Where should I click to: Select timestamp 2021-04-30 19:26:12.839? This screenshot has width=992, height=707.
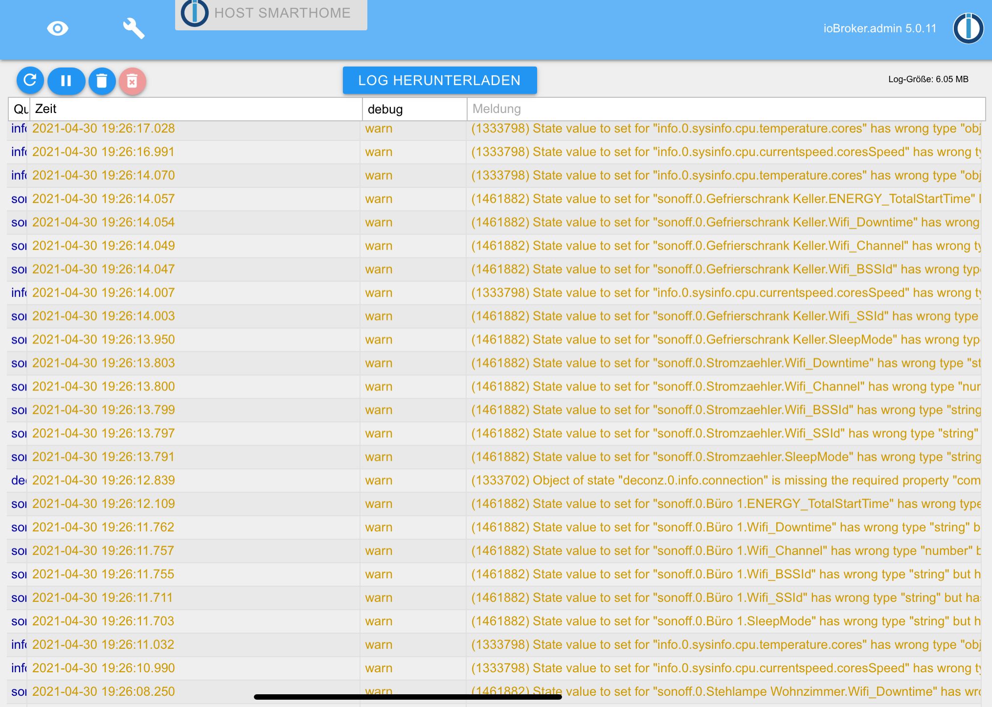click(x=104, y=480)
